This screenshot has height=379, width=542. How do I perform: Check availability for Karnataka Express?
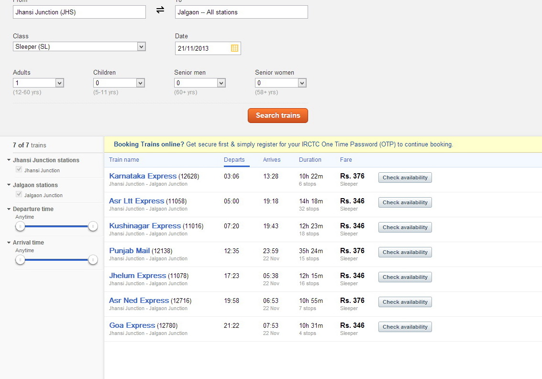(x=405, y=178)
